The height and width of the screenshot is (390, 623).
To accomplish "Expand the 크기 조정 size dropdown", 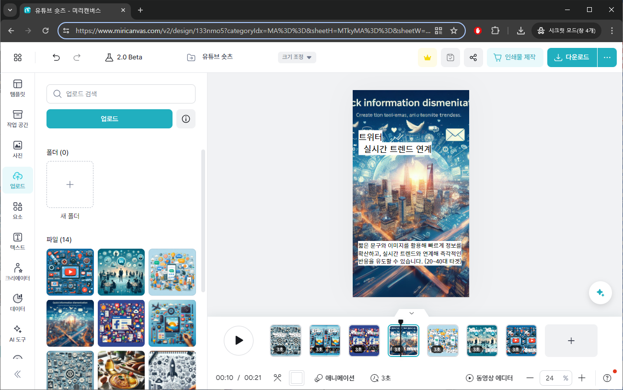I will [297, 57].
